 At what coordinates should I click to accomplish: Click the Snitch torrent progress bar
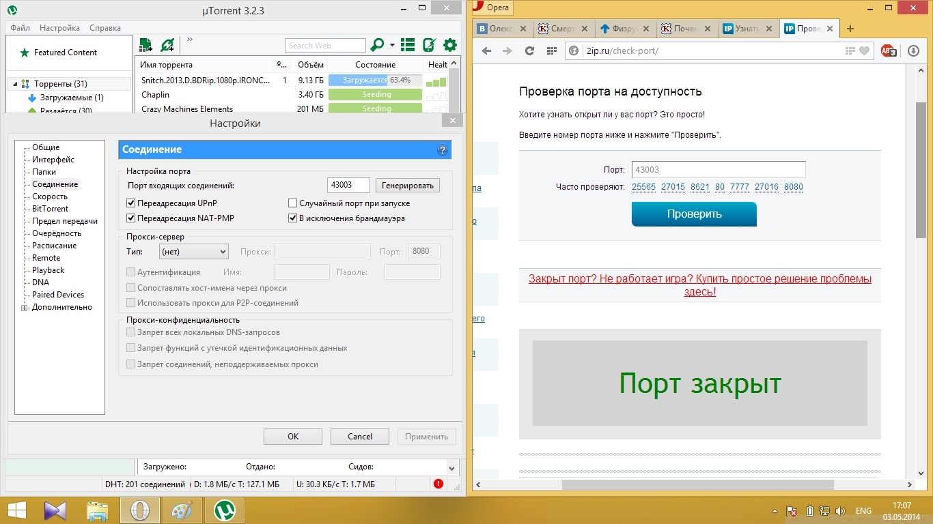(x=375, y=80)
